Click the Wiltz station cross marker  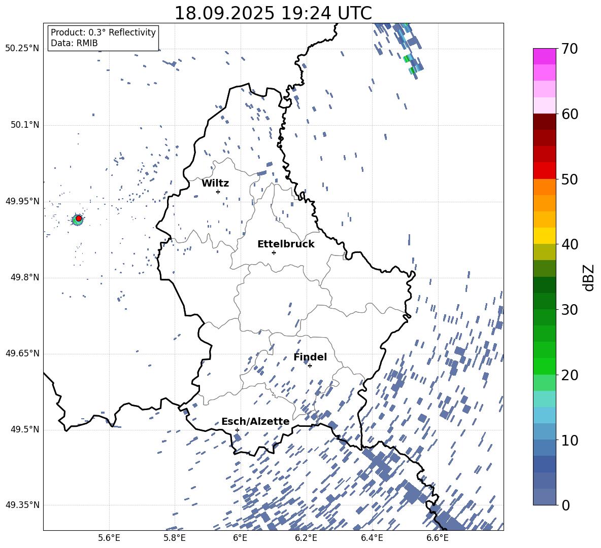tap(218, 192)
